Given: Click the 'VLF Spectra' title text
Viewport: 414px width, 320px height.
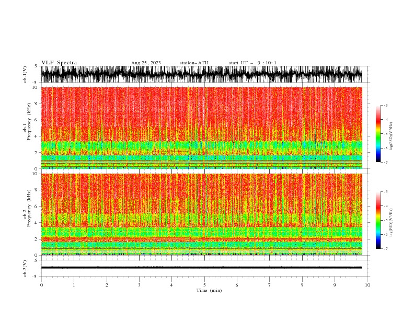Looking at the screenshot, I should (x=59, y=63).
